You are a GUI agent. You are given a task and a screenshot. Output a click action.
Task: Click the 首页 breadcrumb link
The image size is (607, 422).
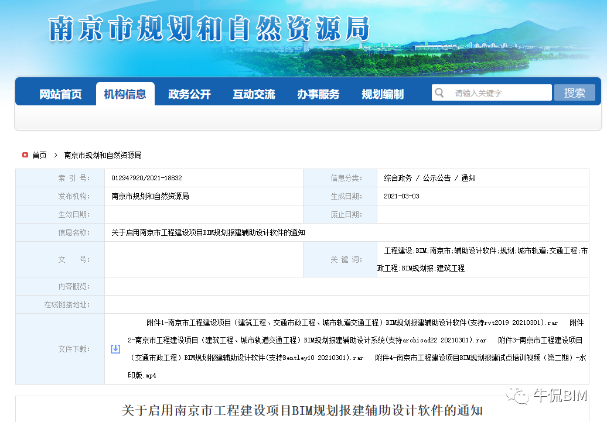(39, 155)
